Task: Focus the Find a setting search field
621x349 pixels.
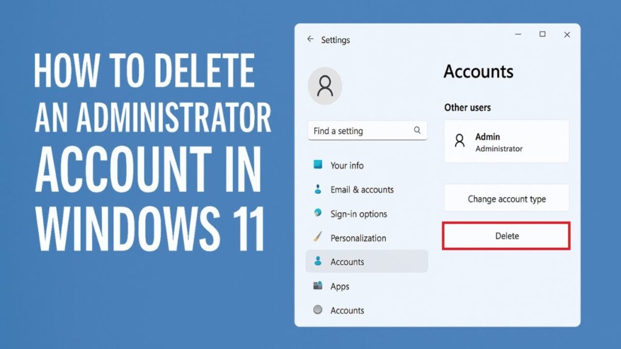Action: (361, 131)
